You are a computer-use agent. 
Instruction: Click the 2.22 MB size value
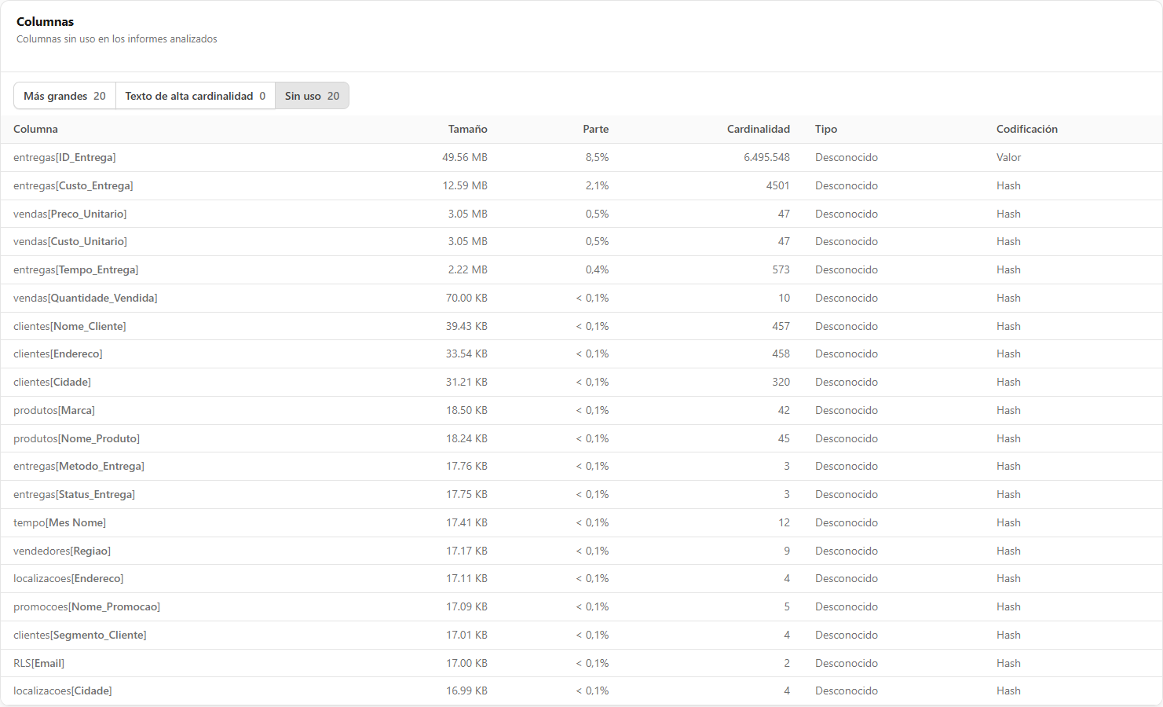click(x=468, y=269)
